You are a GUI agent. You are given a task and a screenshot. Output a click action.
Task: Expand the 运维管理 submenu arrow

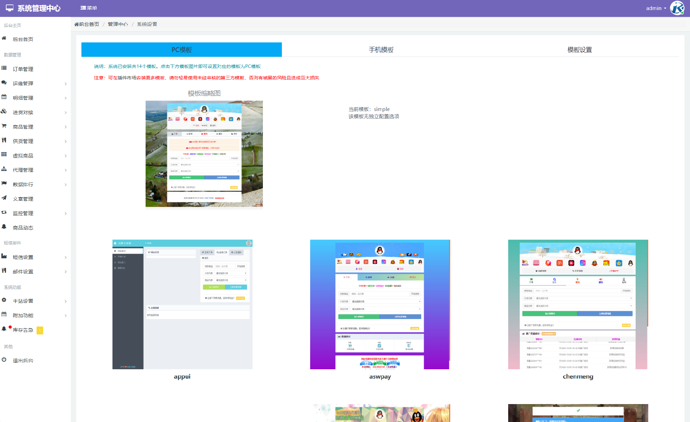[x=66, y=84]
